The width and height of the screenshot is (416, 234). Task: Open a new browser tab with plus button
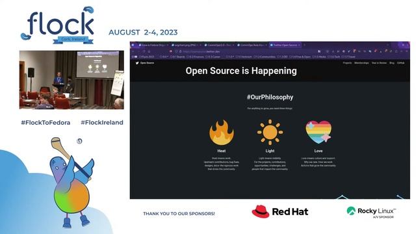tap(305, 45)
